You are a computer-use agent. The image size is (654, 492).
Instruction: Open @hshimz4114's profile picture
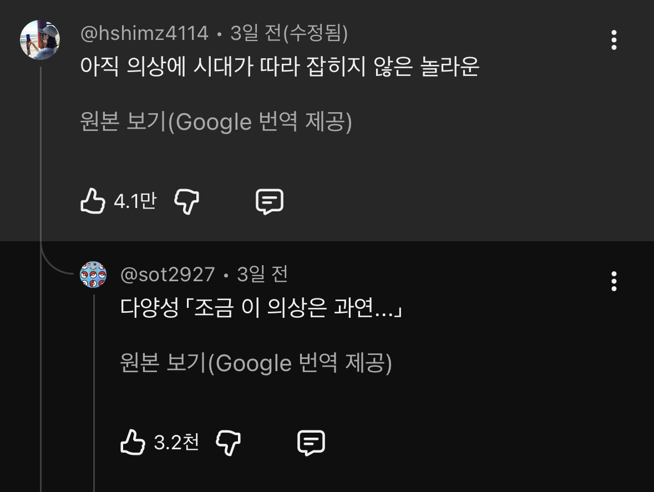pyautogui.click(x=40, y=40)
